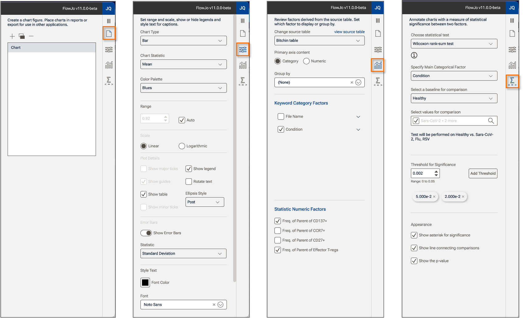The width and height of the screenshot is (523, 318).
Task: Click the highlighted sigma statistics icon in fourth panel
Action: [512, 82]
